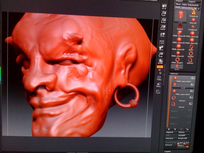Activate the AAHalf view icon
The image size is (204, 153).
(163, 28)
